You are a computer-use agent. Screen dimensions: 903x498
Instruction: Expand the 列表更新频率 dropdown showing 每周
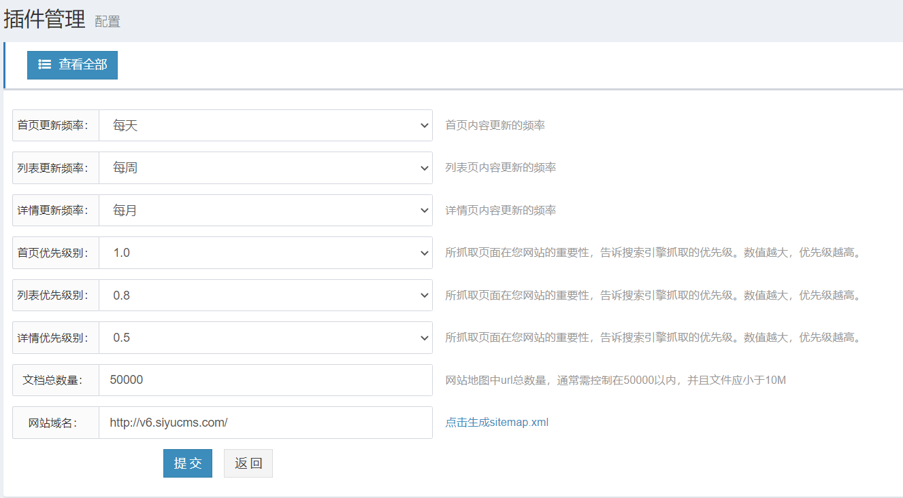point(265,168)
